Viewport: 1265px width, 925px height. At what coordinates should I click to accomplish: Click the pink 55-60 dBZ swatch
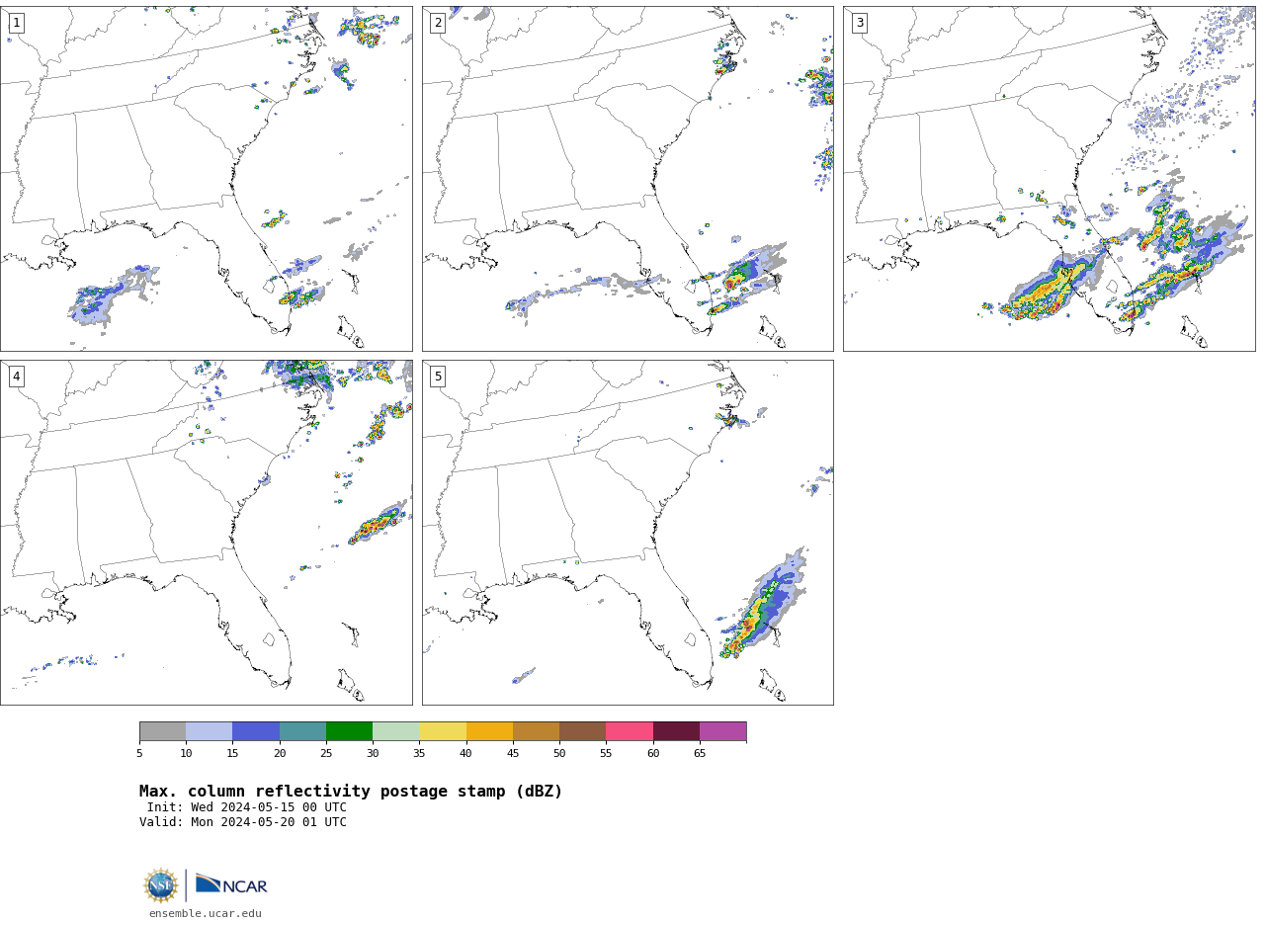[x=630, y=731]
